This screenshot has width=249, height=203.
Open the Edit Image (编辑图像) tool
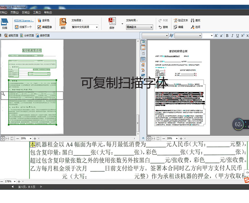[45, 27]
